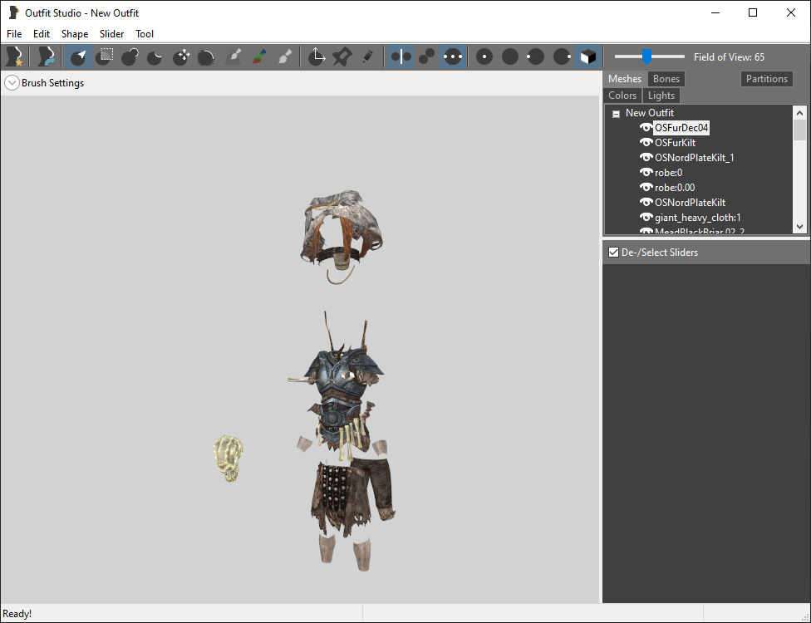Click the fur hood mesh in viewport
Screen dimensions: 811x623
click(x=342, y=228)
